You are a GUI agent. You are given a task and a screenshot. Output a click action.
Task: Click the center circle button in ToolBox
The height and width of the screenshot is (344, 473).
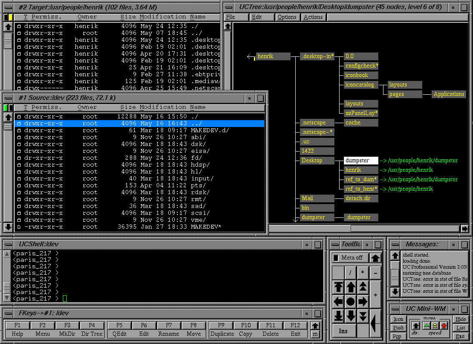click(x=351, y=301)
